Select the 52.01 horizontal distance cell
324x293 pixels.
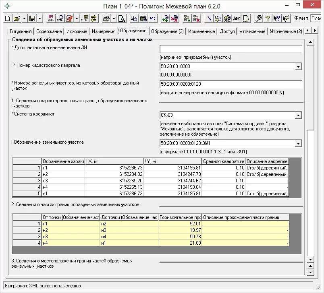pyautogui.click(x=180, y=224)
